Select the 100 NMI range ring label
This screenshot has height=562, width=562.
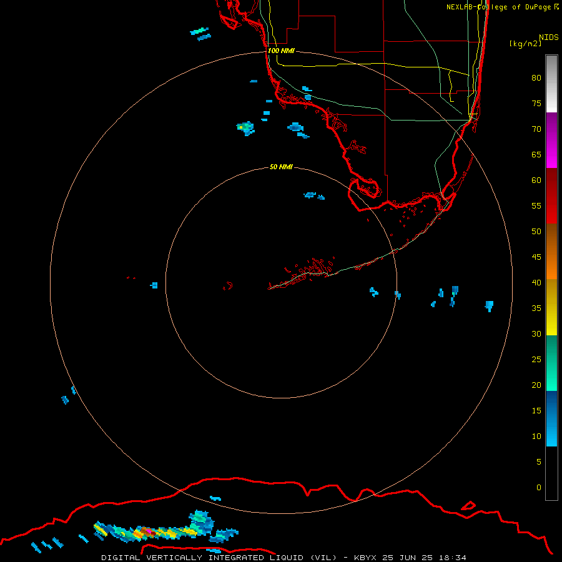(282, 51)
